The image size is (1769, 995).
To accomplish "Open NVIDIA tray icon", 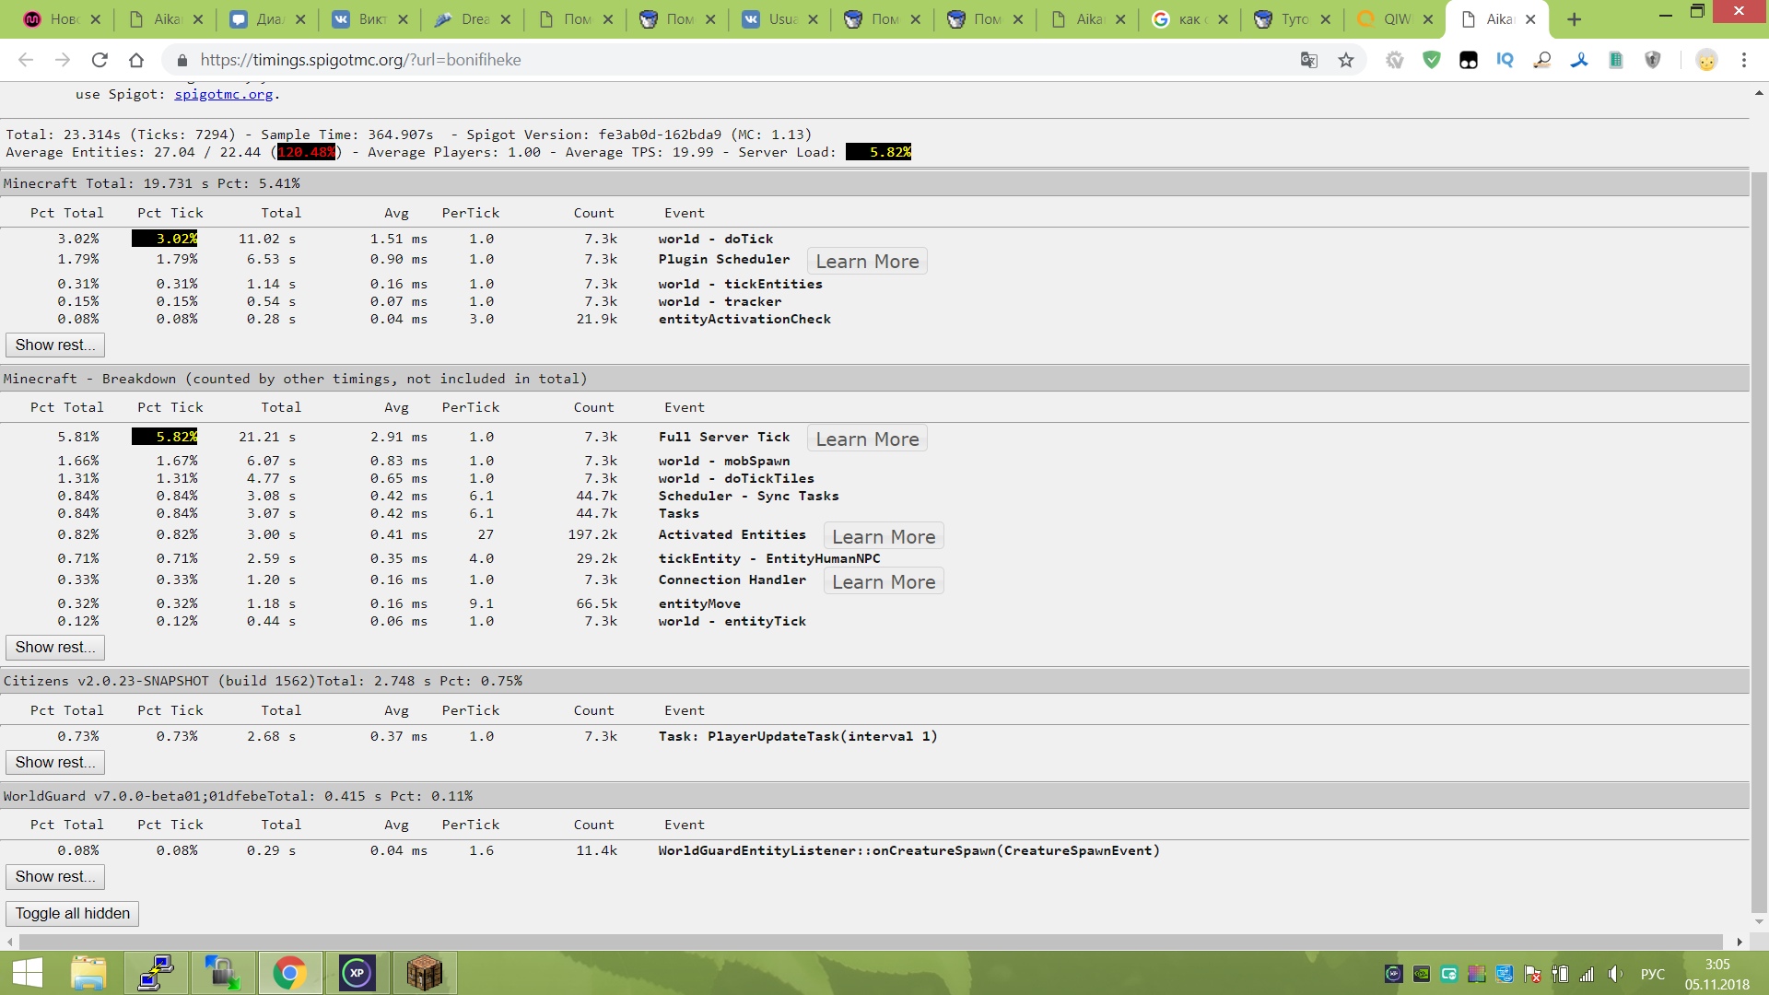I will pyautogui.click(x=1422, y=974).
